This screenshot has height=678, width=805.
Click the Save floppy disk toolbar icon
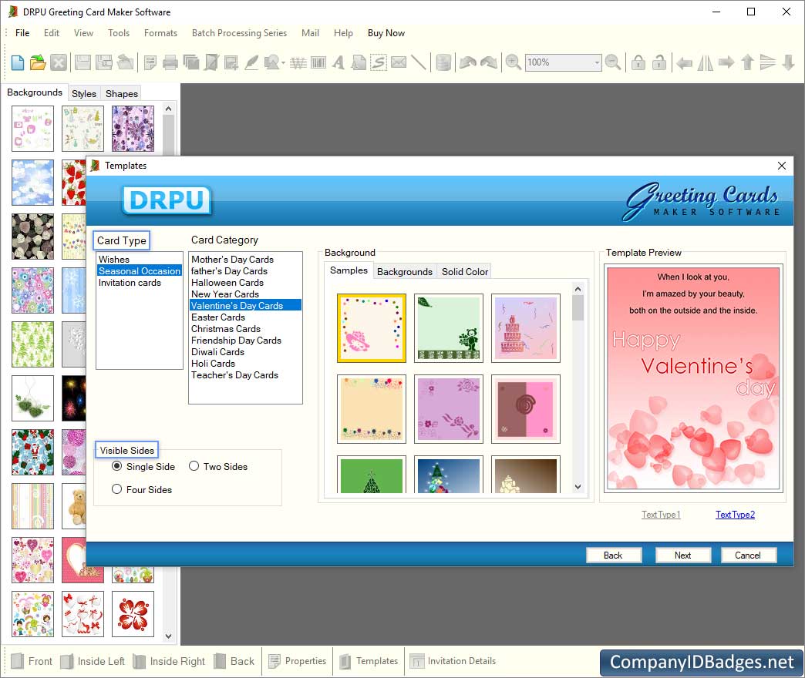click(x=83, y=62)
